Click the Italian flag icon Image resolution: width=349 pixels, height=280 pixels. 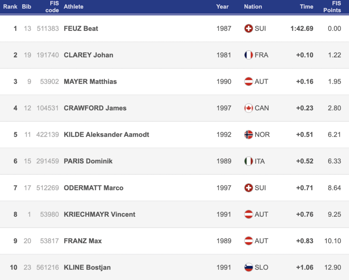pyautogui.click(x=248, y=161)
